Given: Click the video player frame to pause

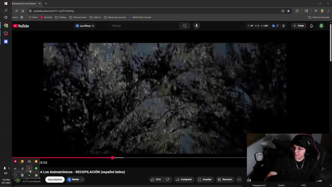Looking at the screenshot, I should click(165, 99).
